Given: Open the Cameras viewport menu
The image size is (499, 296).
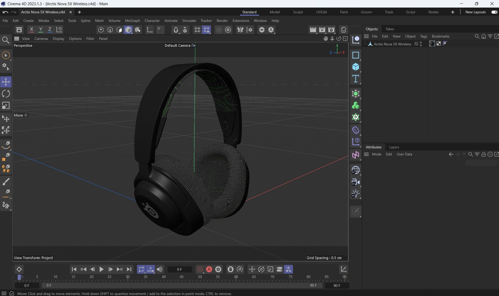Looking at the screenshot, I should (x=41, y=39).
